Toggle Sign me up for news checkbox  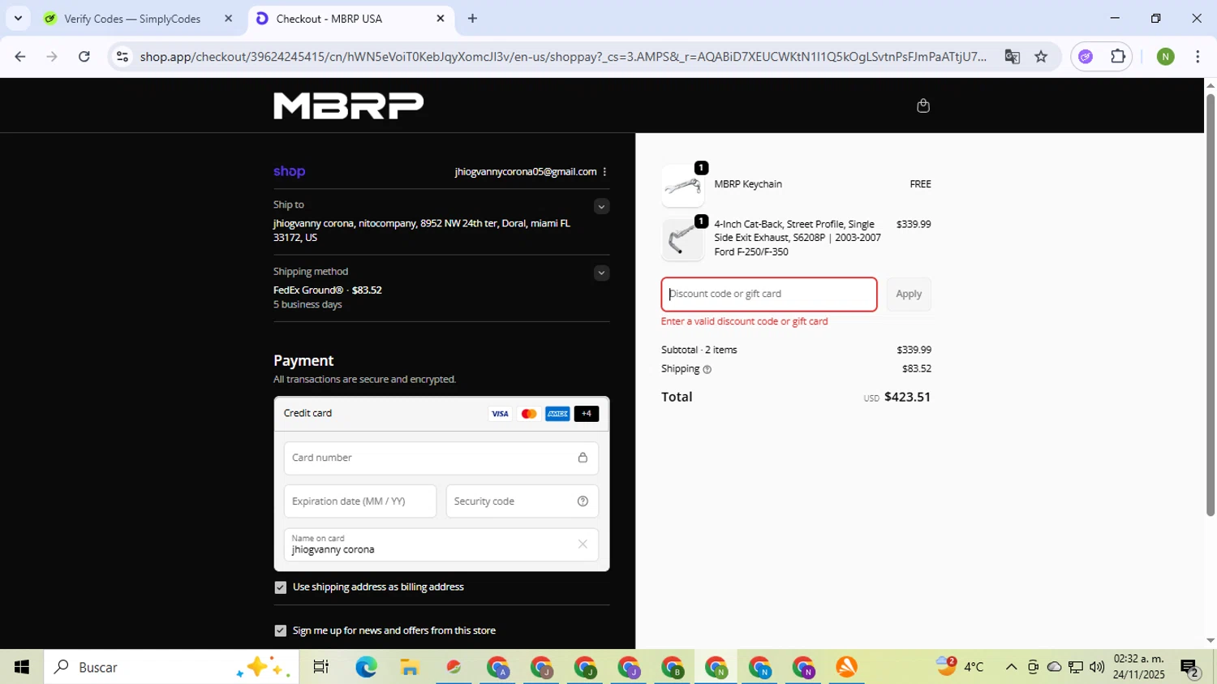coord(281,630)
